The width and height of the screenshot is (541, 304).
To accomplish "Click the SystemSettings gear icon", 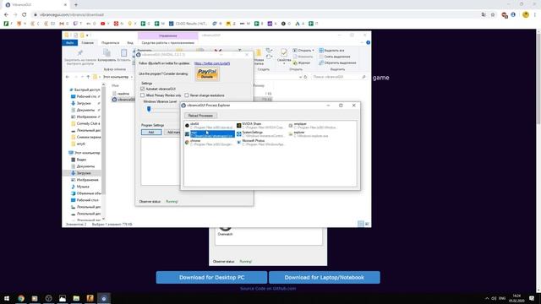I will click(238, 134).
